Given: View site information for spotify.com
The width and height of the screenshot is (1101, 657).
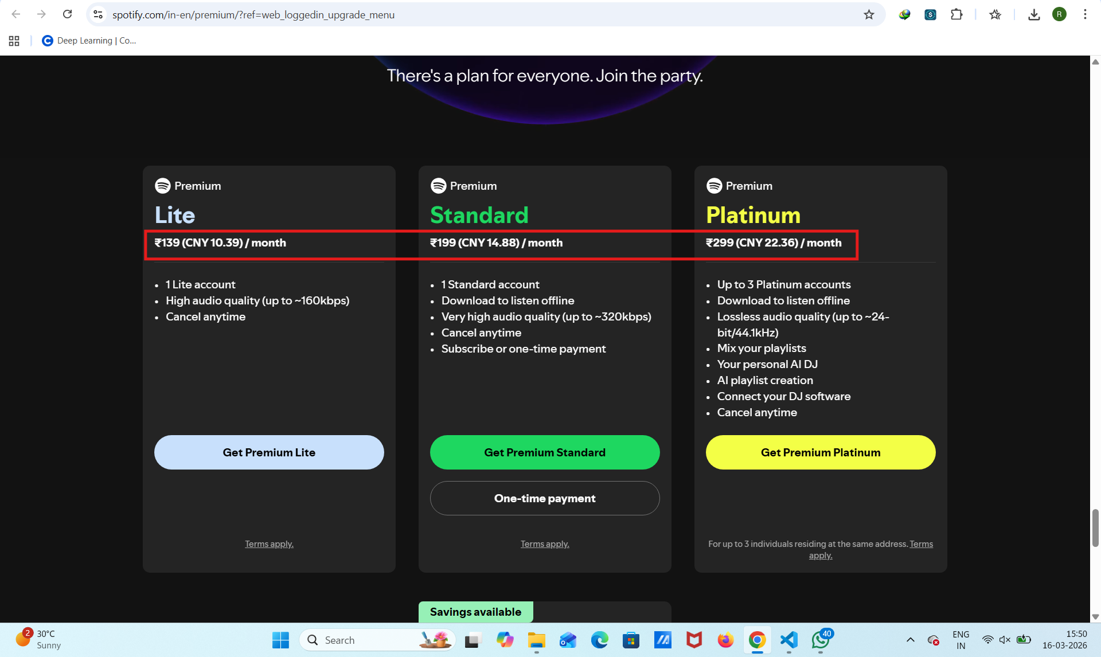Looking at the screenshot, I should click(x=98, y=14).
